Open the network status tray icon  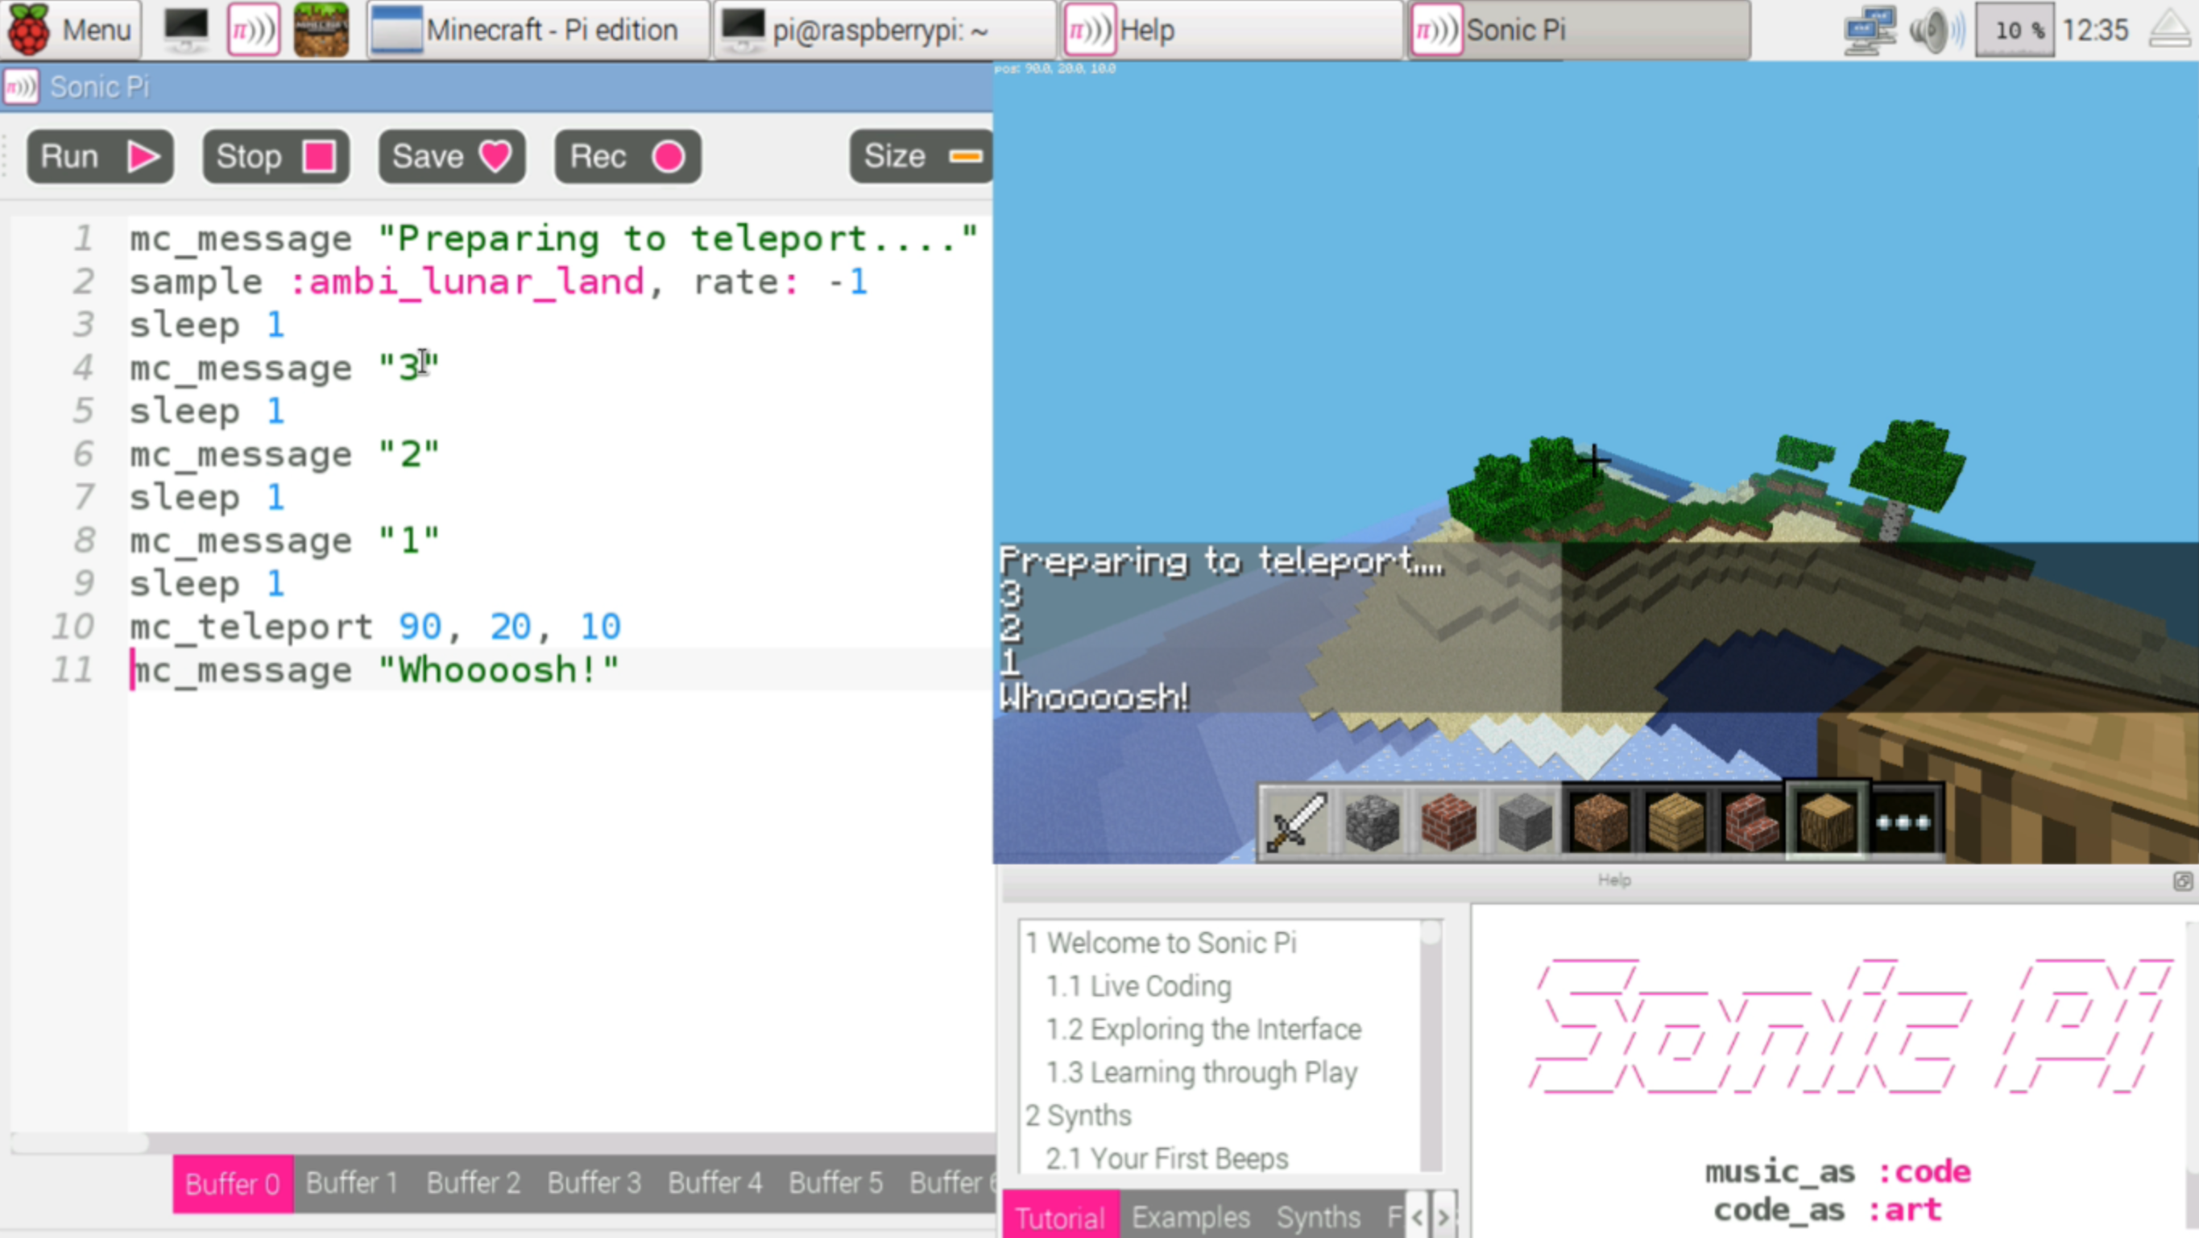pos(1870,30)
